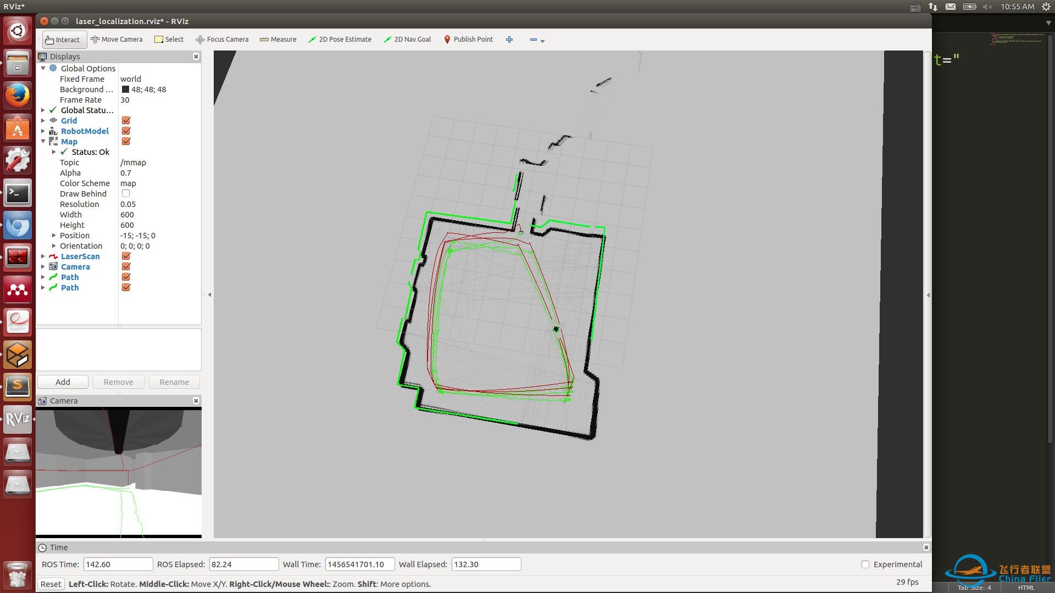Screen dimensions: 1055x593
Task: Click the Remove button in Displays panel
Action: (118, 382)
